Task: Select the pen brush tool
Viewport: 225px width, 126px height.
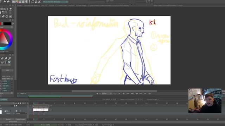Action: [x=6, y=58]
